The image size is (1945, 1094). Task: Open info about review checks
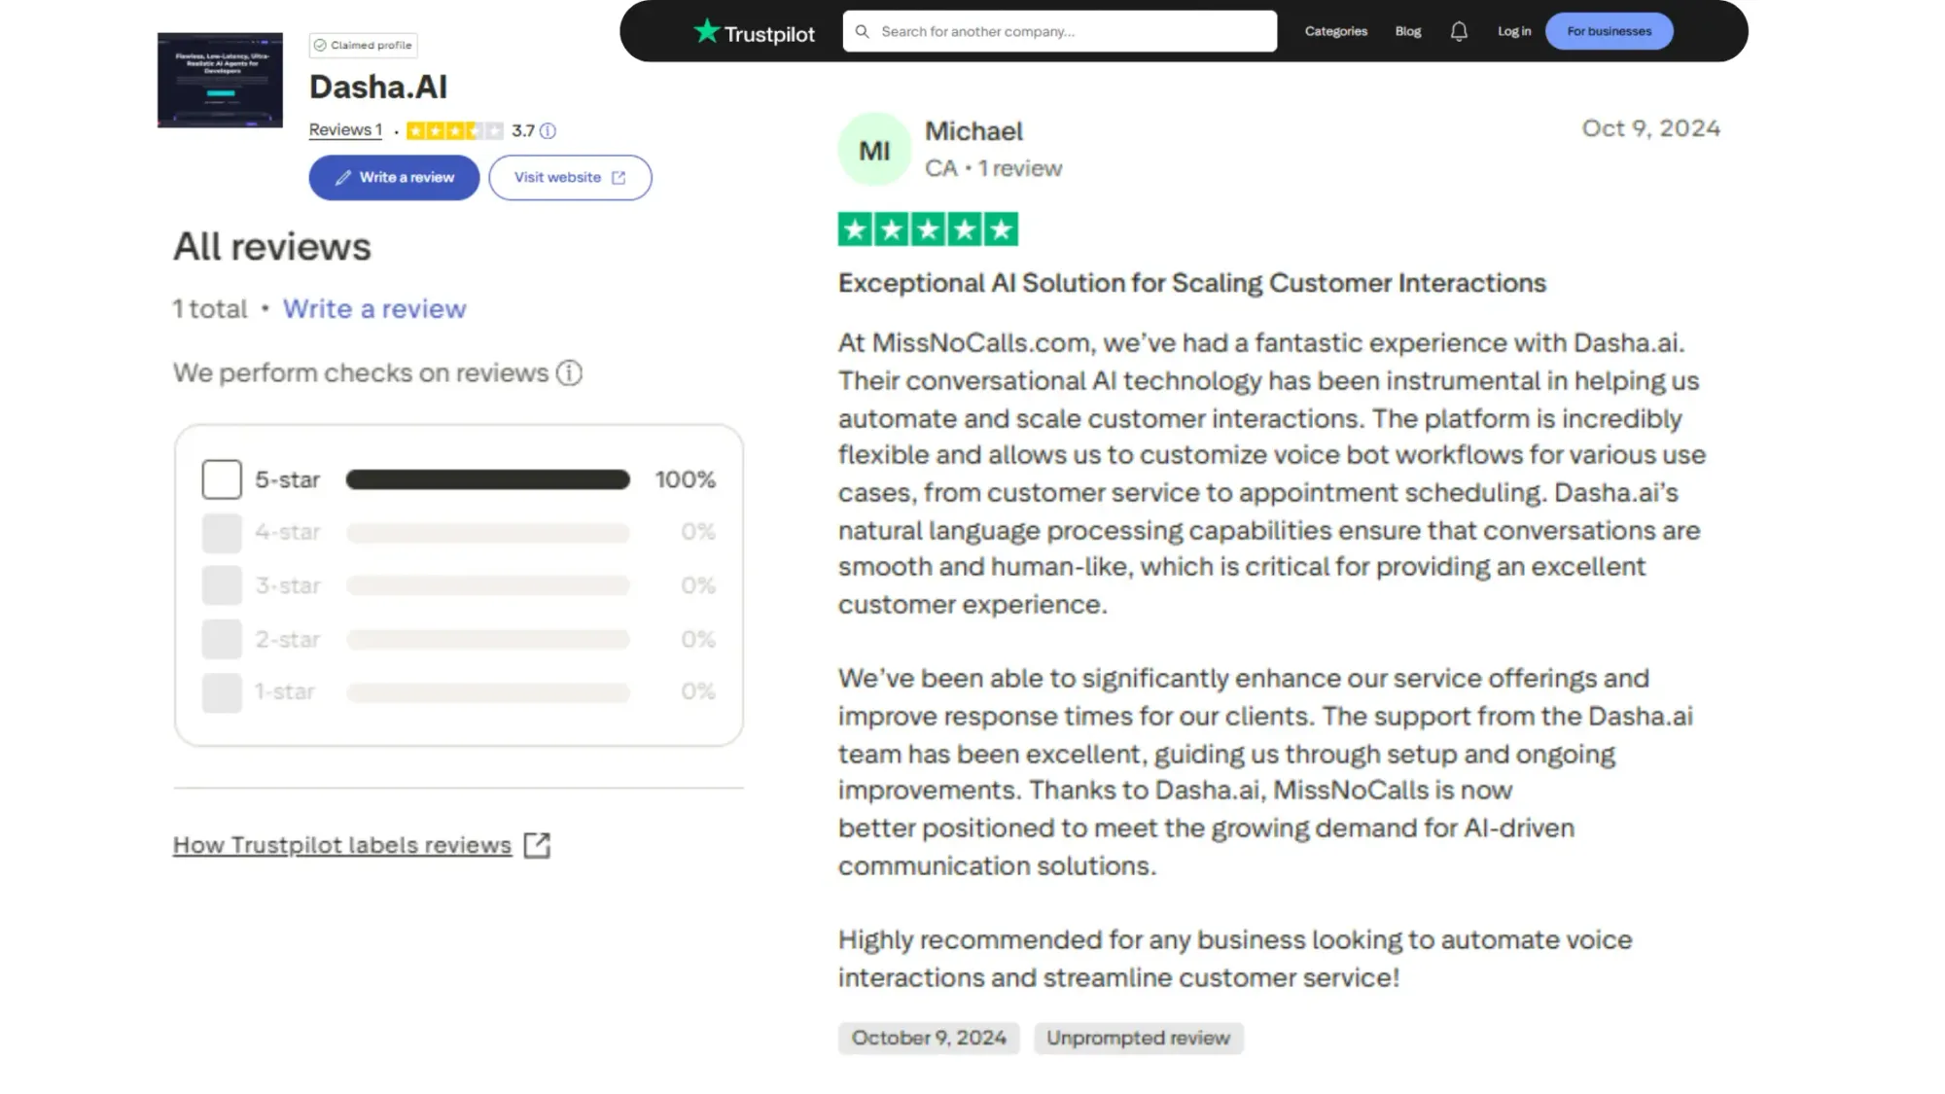pos(569,372)
